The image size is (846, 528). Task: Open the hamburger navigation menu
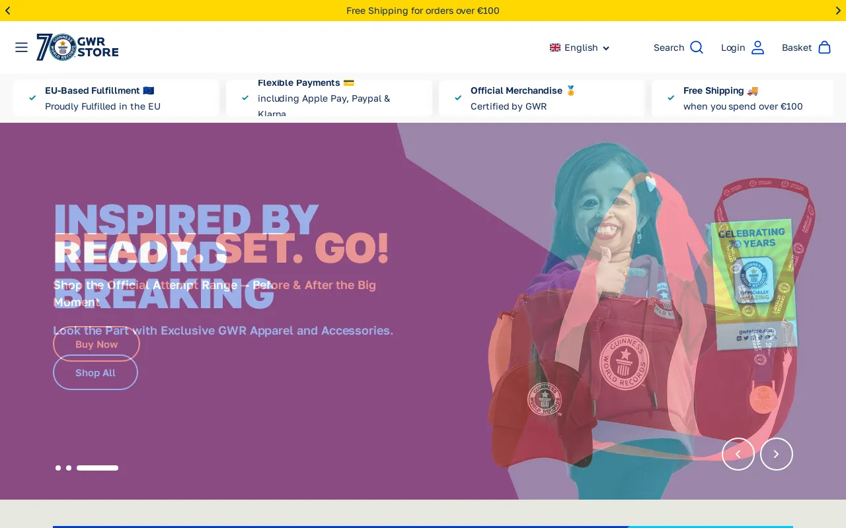[x=21, y=48]
